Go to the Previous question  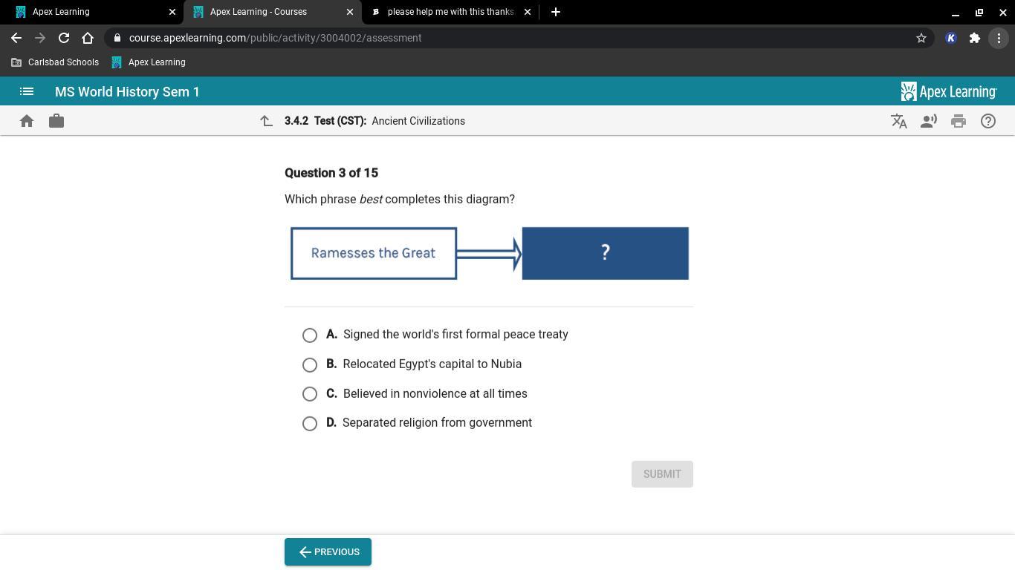(328, 552)
